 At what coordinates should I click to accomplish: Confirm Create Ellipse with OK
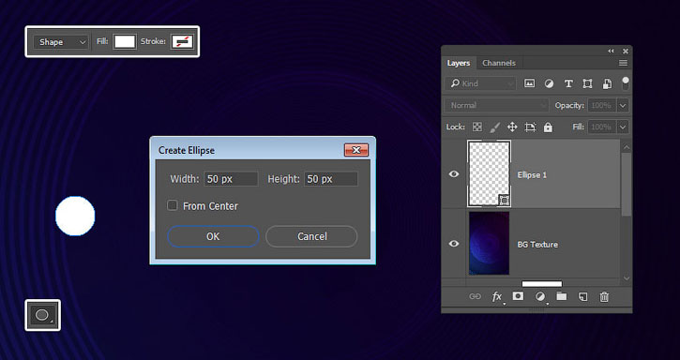213,236
